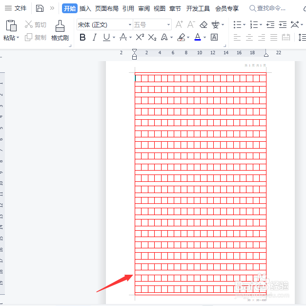
Task: Open the 视图 tab
Action: [x=160, y=8]
